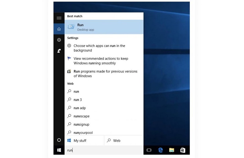
Task: Open File Explorer from the taskbar
Action: (x=171, y=150)
